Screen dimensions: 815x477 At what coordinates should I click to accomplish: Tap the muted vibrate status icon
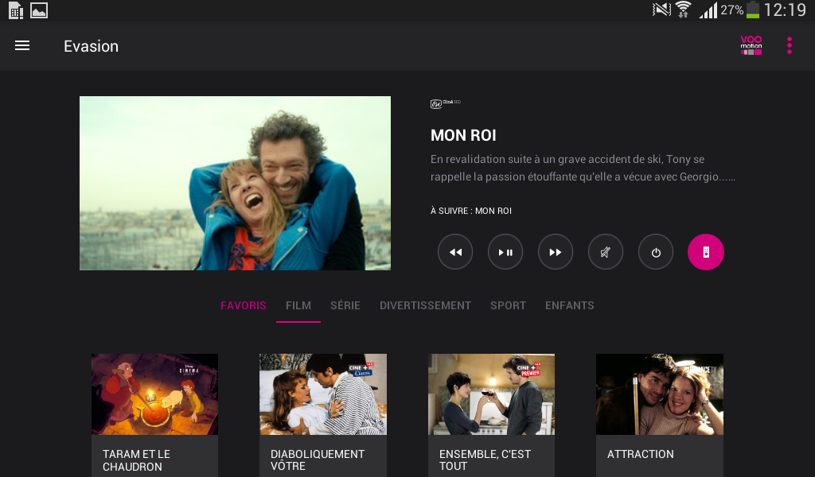661,10
